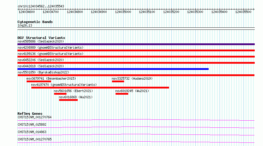Open nsv6452206 (Sedlazeck2020) label
The image size is (263, 146).
(x=41, y=60)
